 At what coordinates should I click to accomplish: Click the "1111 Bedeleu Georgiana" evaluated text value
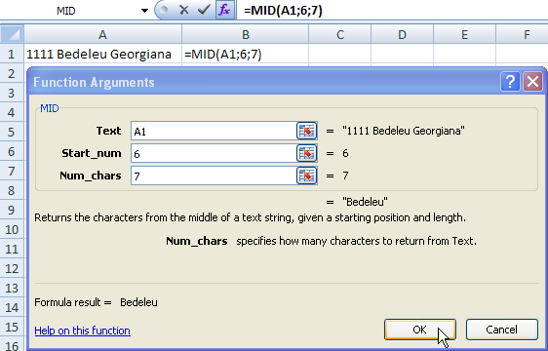click(404, 131)
